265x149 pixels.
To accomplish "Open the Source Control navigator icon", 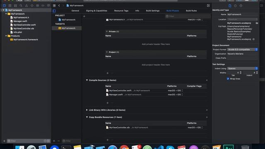I will [10, 5].
